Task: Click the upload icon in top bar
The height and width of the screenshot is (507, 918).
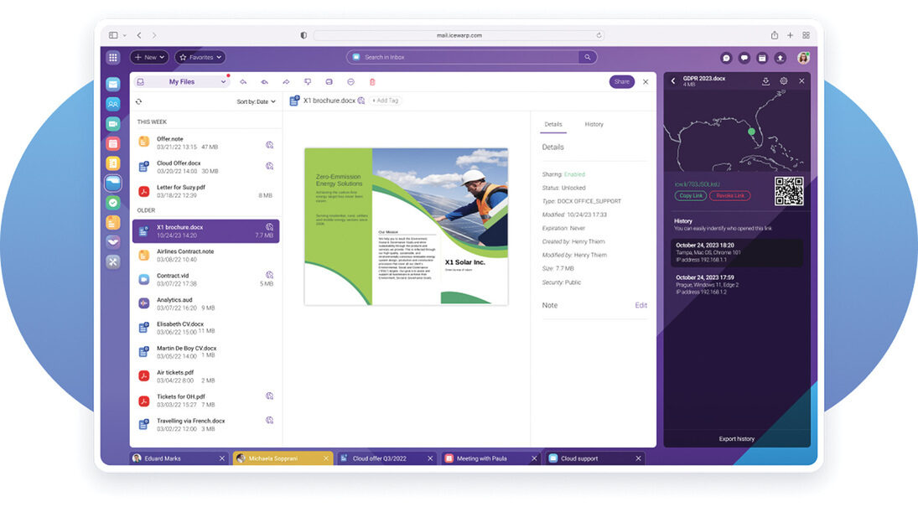Action: pyautogui.click(x=781, y=58)
